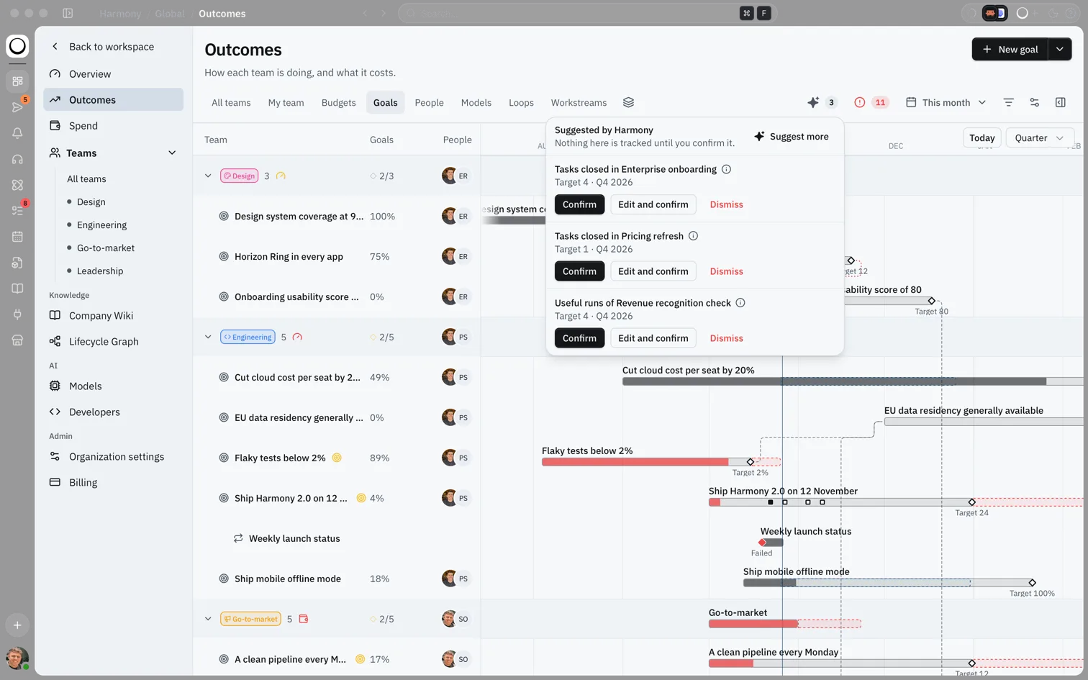The height and width of the screenshot is (680, 1088).
Task: Open the send icon with badge 5
Action: pyautogui.click(x=17, y=107)
